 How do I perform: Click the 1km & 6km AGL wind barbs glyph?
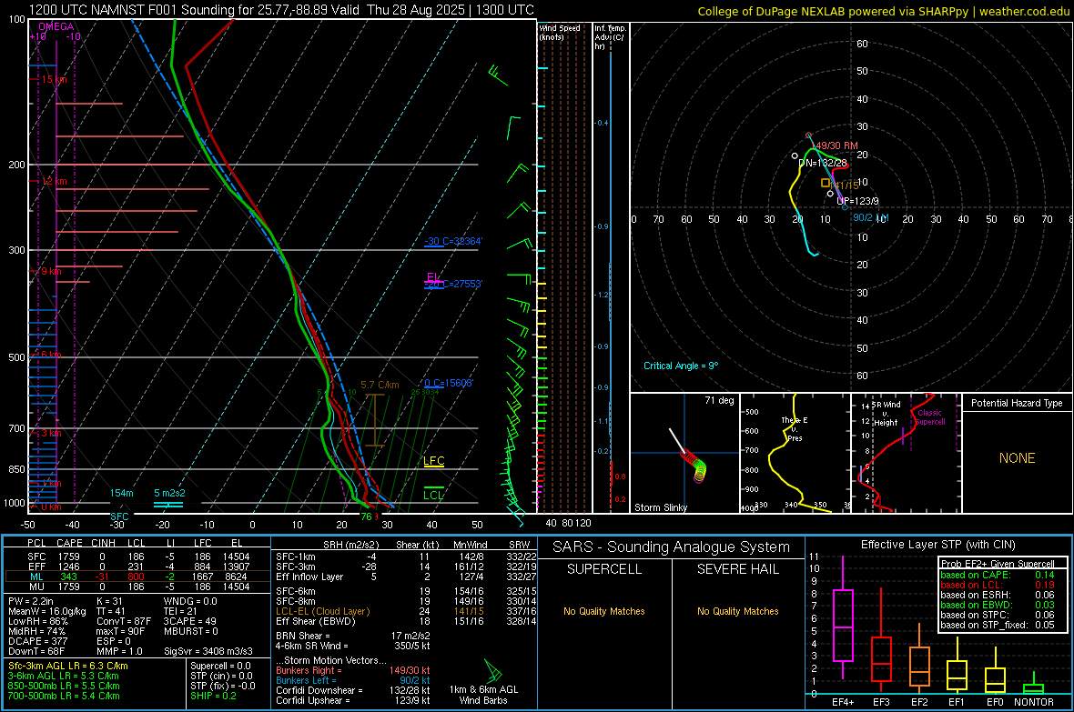tap(492, 670)
